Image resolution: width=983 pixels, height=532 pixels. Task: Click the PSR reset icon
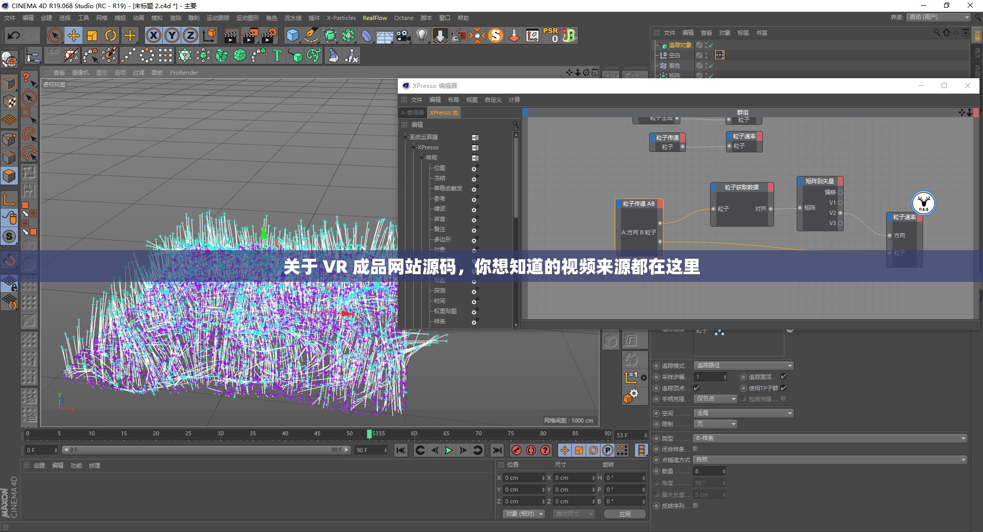pyautogui.click(x=551, y=35)
